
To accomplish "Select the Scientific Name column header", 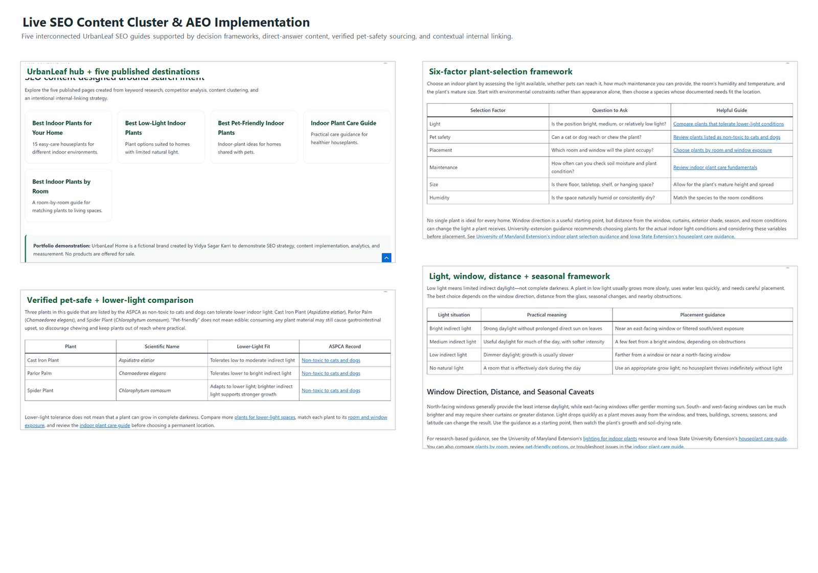I will tap(162, 346).
